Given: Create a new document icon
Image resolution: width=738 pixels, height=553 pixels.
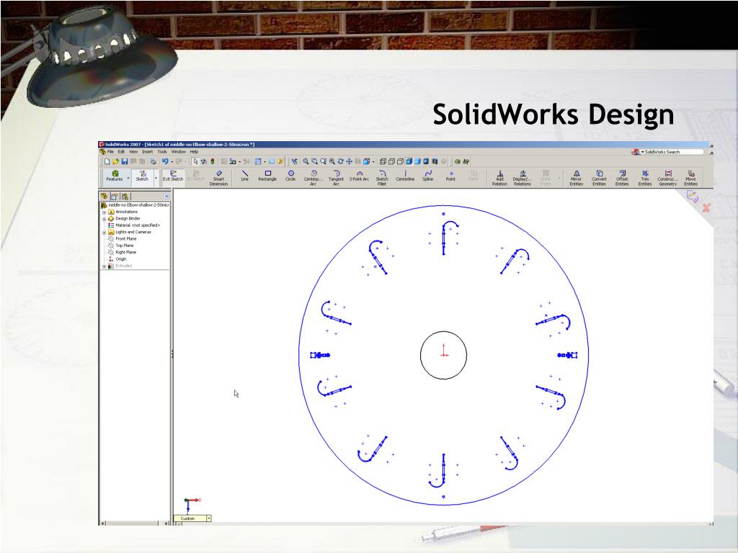Looking at the screenshot, I should point(107,161).
